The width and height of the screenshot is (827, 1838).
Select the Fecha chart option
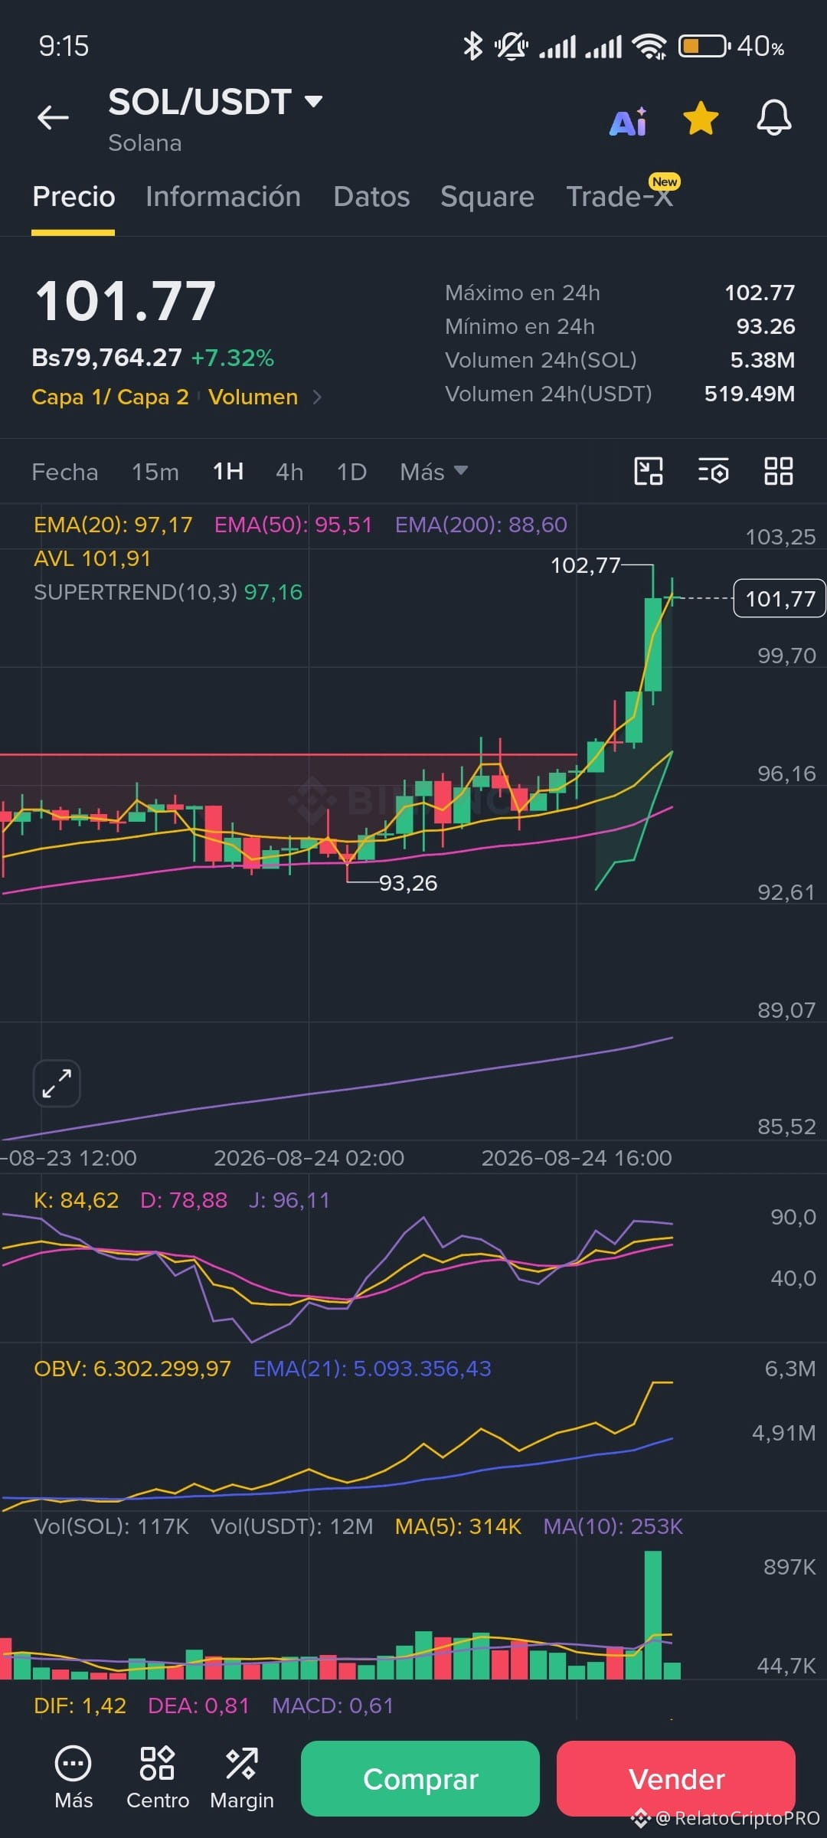(x=65, y=472)
